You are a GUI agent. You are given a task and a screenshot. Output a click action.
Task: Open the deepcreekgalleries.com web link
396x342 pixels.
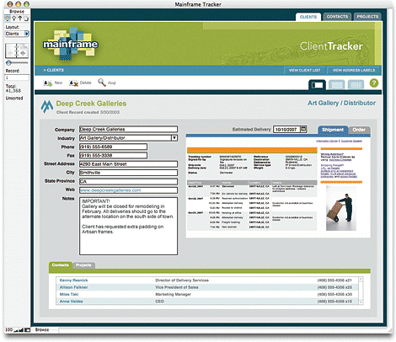tap(110, 190)
